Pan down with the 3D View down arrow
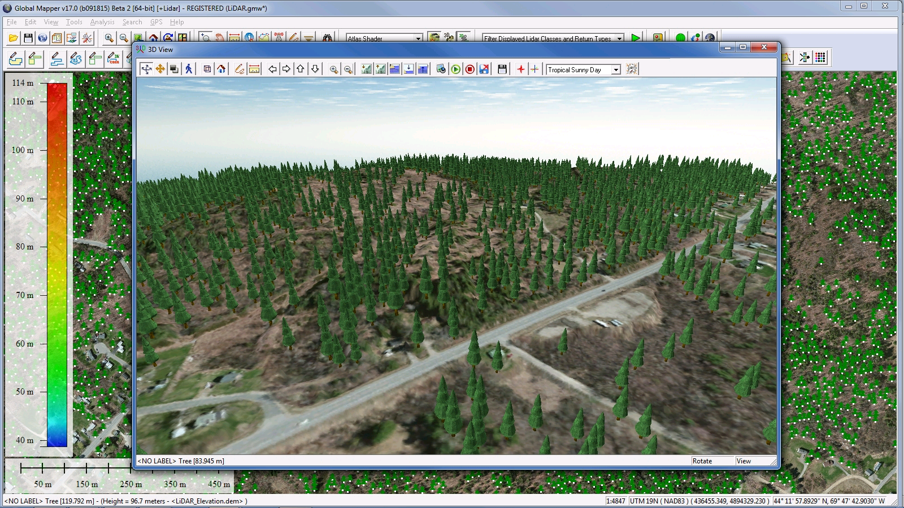The image size is (904, 508). click(315, 69)
